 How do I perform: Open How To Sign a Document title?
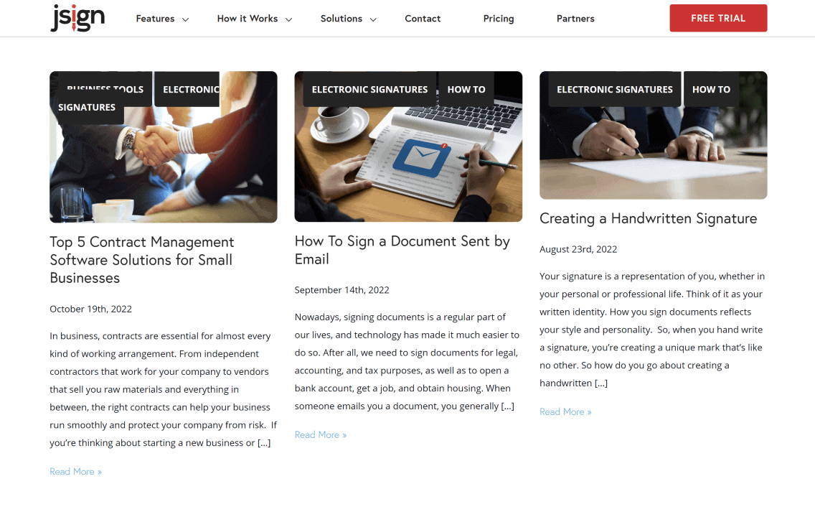point(402,250)
